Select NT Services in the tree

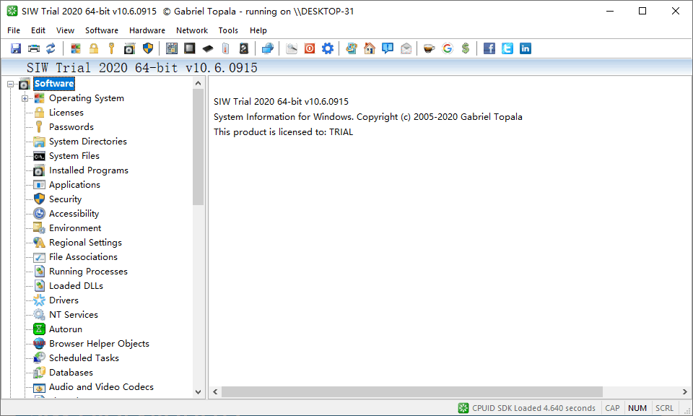tap(74, 315)
